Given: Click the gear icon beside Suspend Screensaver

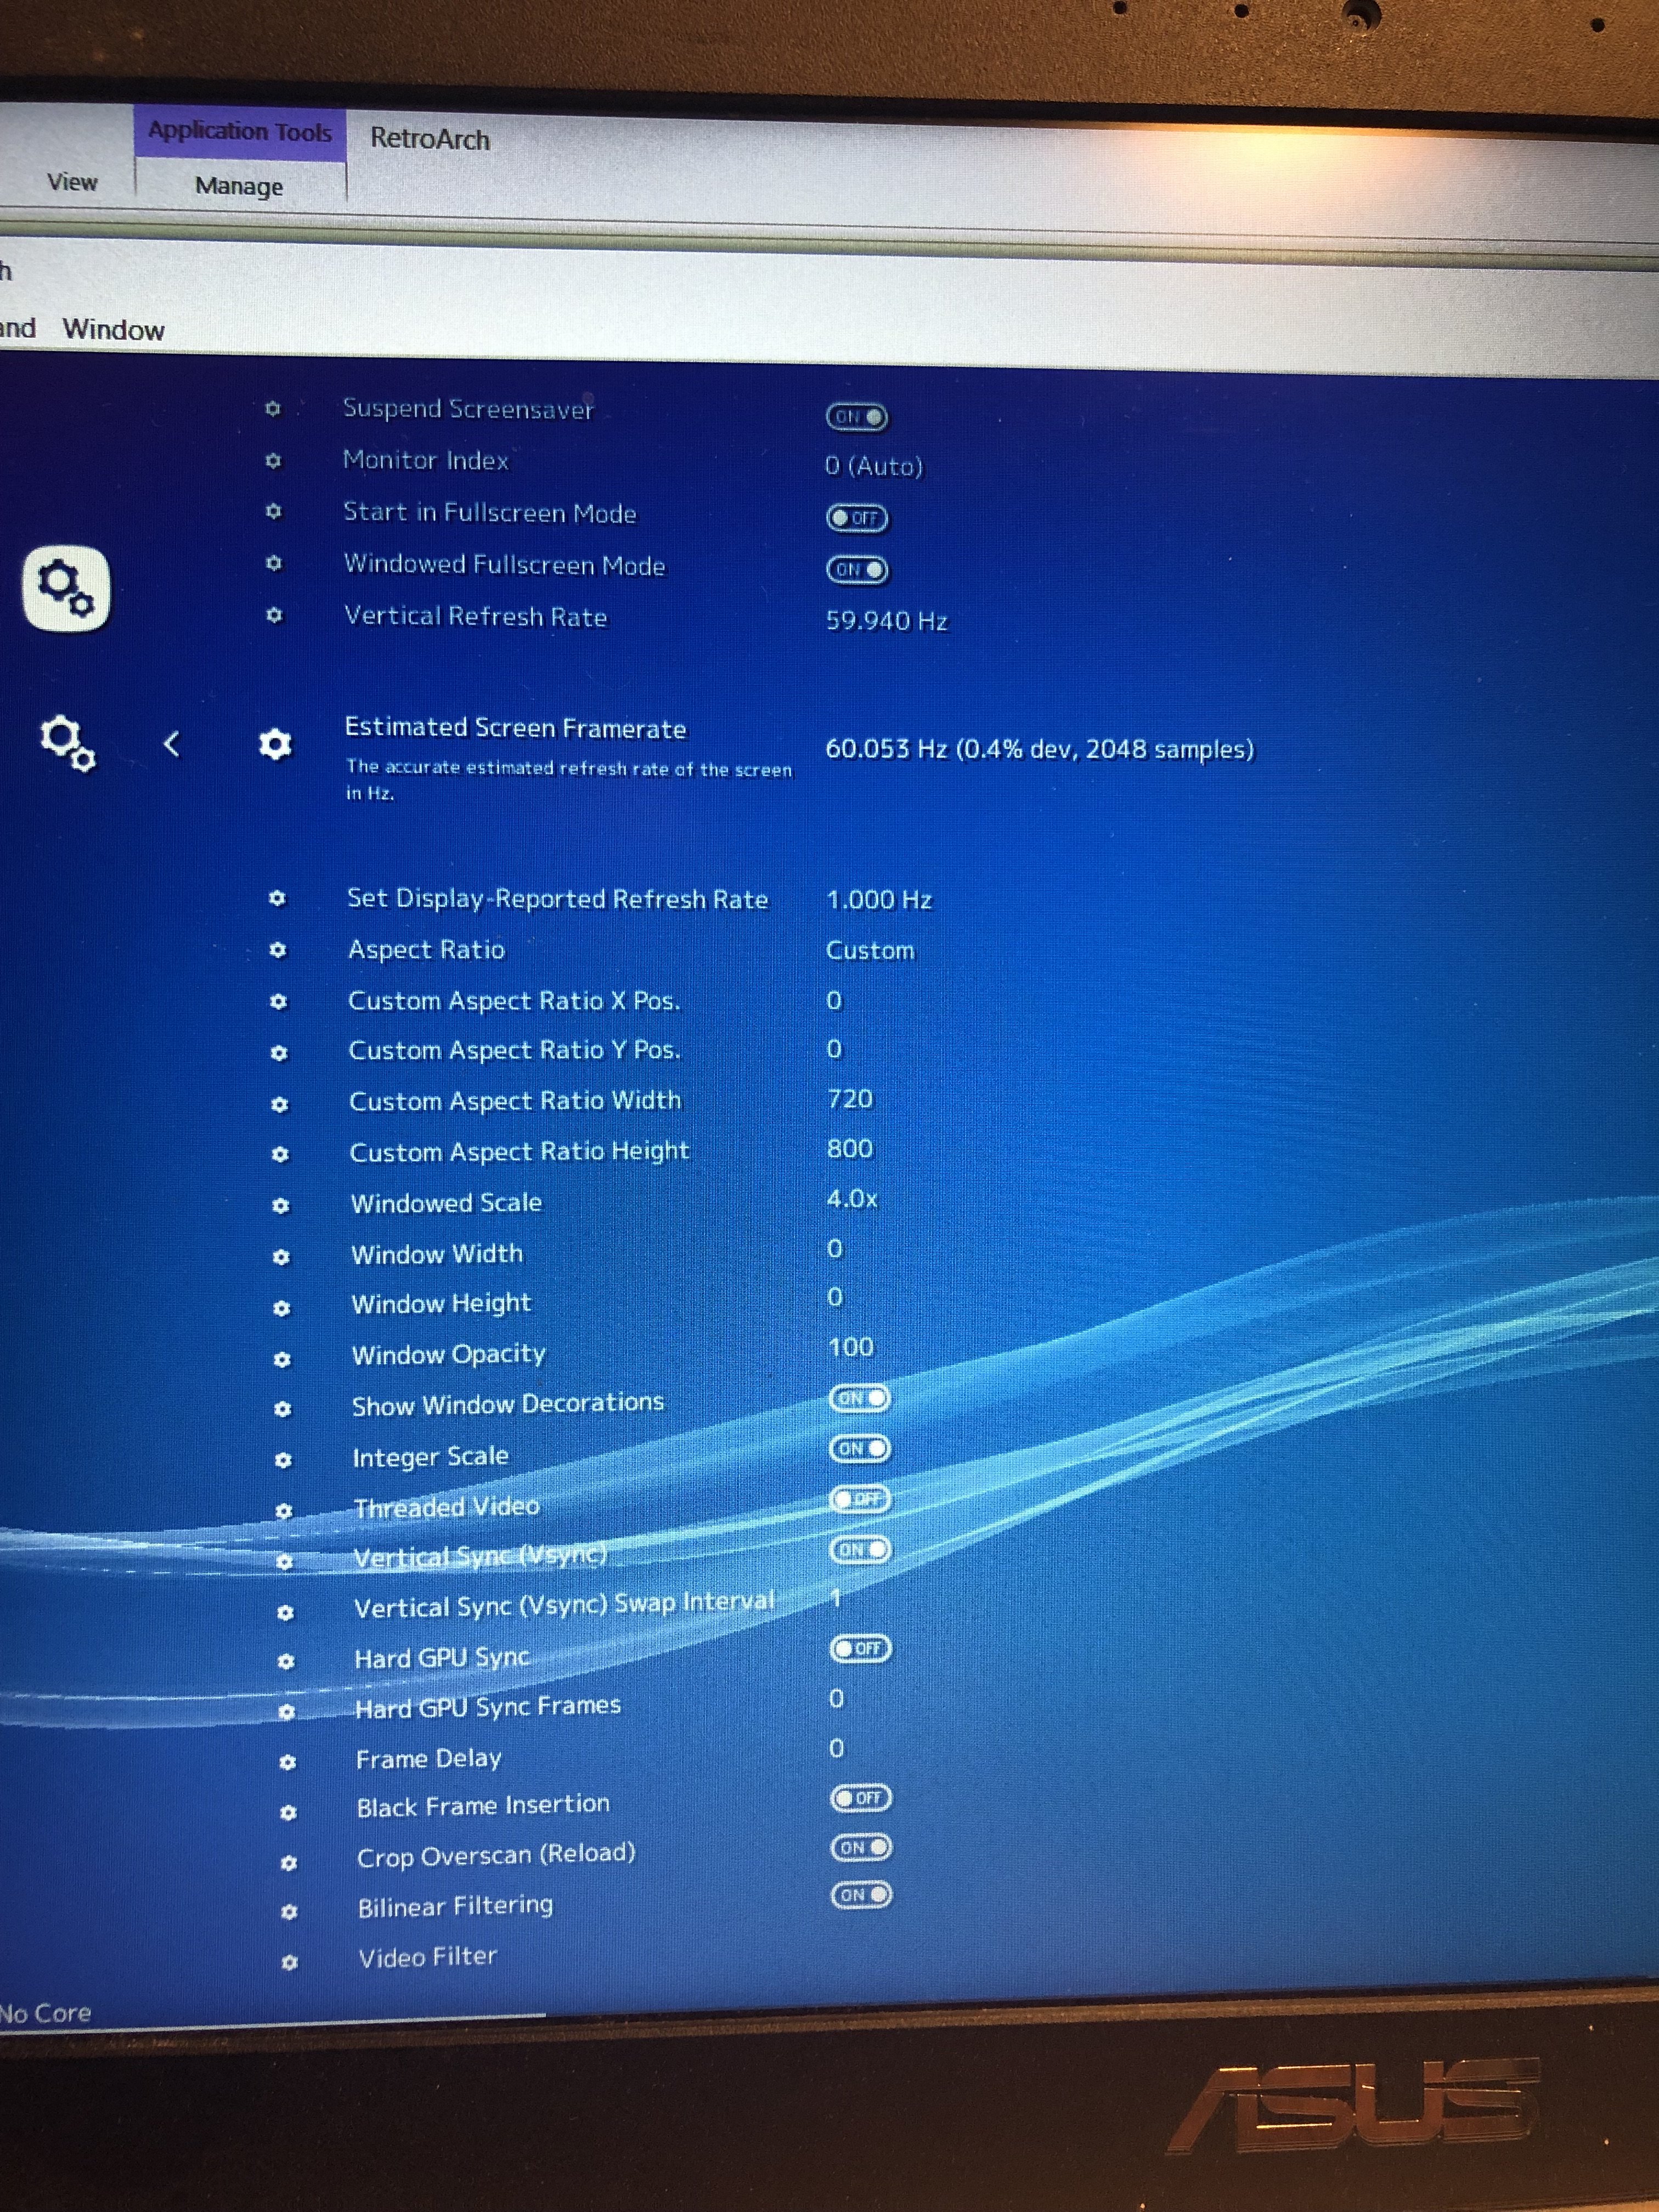Looking at the screenshot, I should coord(273,409).
